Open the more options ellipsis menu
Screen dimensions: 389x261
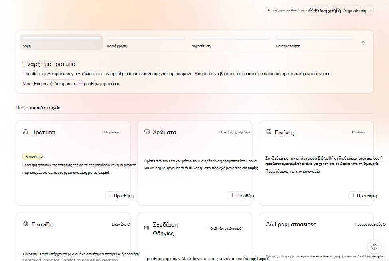[x=369, y=10]
